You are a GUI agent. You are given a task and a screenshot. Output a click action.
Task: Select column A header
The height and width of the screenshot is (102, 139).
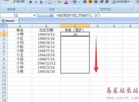coord(20,26)
